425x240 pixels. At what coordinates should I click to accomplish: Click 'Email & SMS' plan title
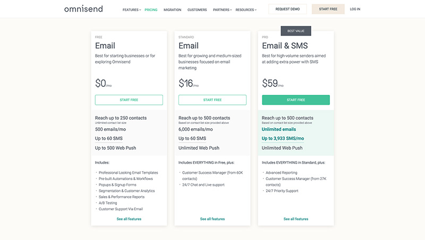pos(285,46)
